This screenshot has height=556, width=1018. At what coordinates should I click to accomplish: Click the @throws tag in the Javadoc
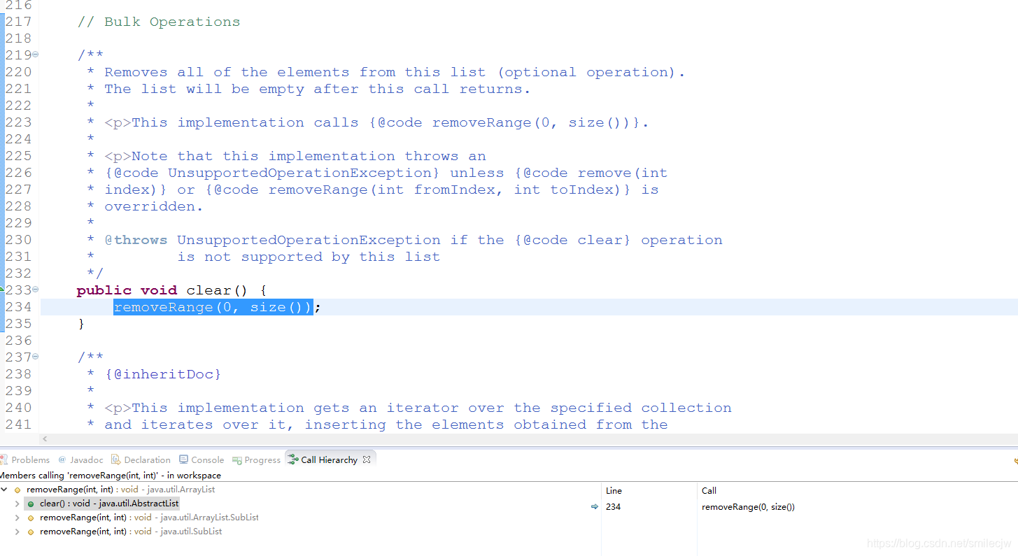point(136,240)
